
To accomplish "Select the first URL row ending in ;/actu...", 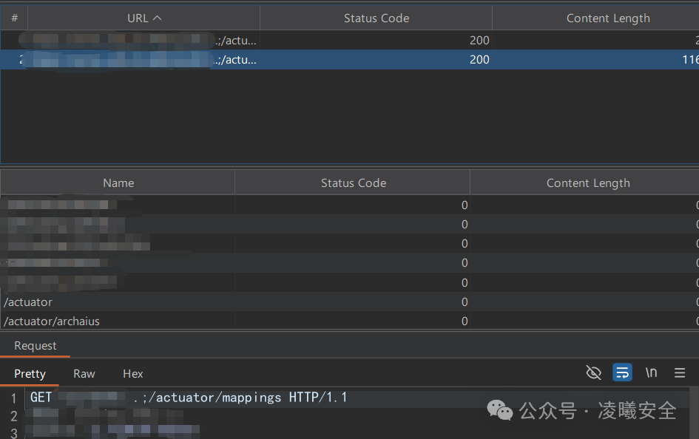I will (349, 40).
